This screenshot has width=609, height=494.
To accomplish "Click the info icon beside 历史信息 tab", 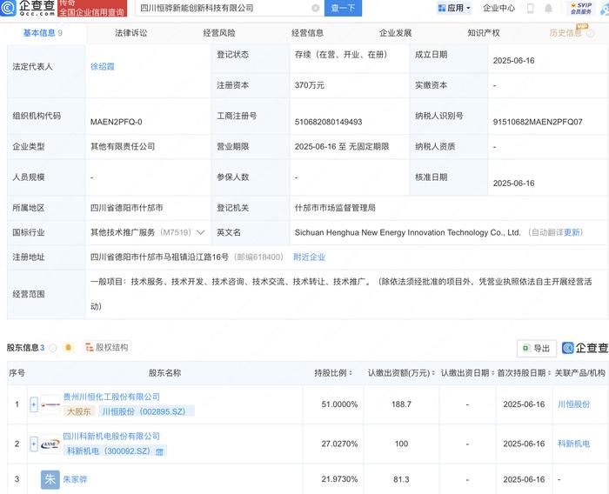I will click(591, 33).
